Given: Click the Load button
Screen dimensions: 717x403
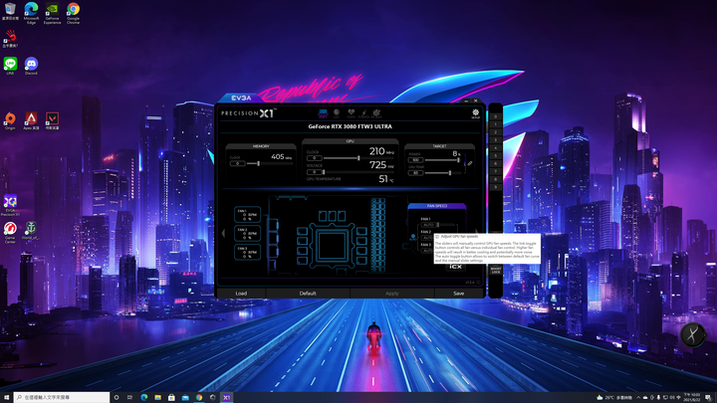Looking at the screenshot, I should 241,294.
